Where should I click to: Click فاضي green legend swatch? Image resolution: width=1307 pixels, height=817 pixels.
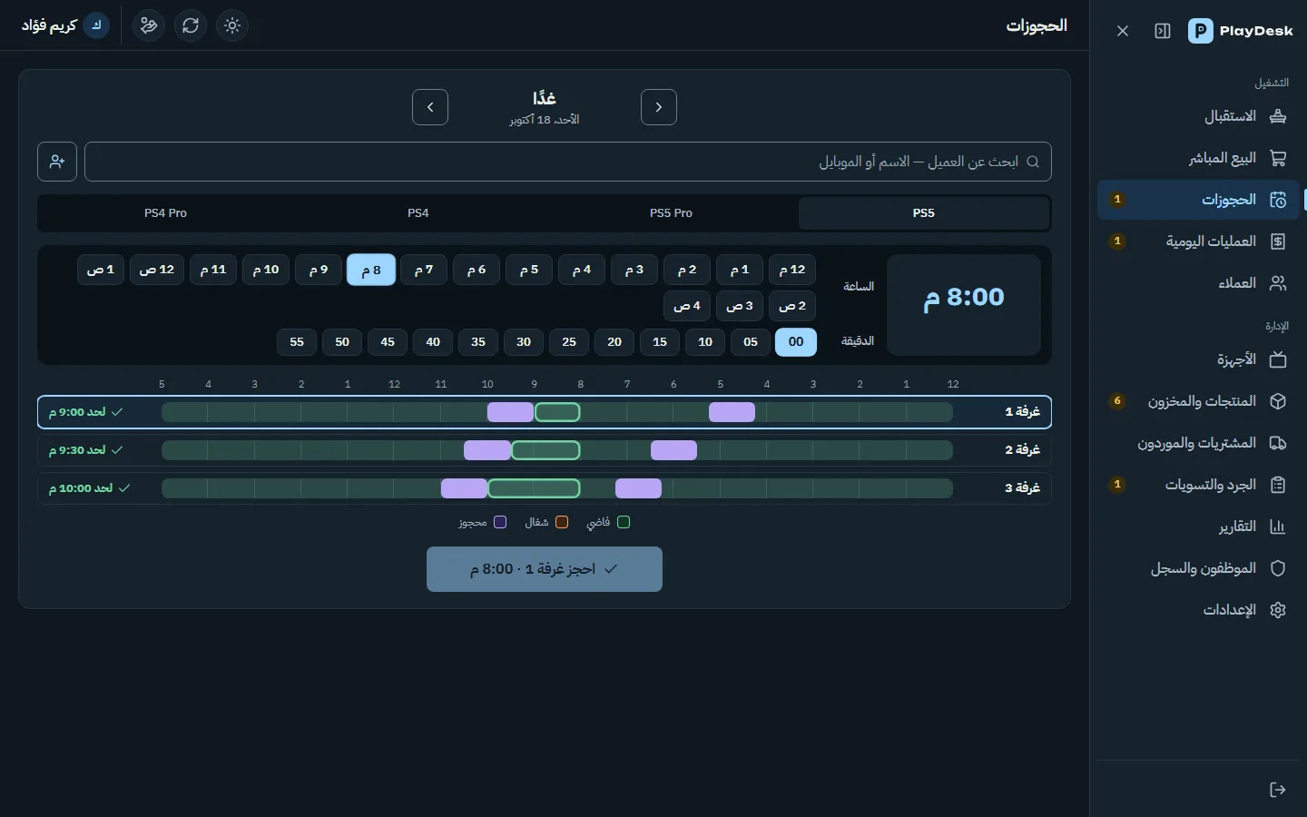point(624,522)
